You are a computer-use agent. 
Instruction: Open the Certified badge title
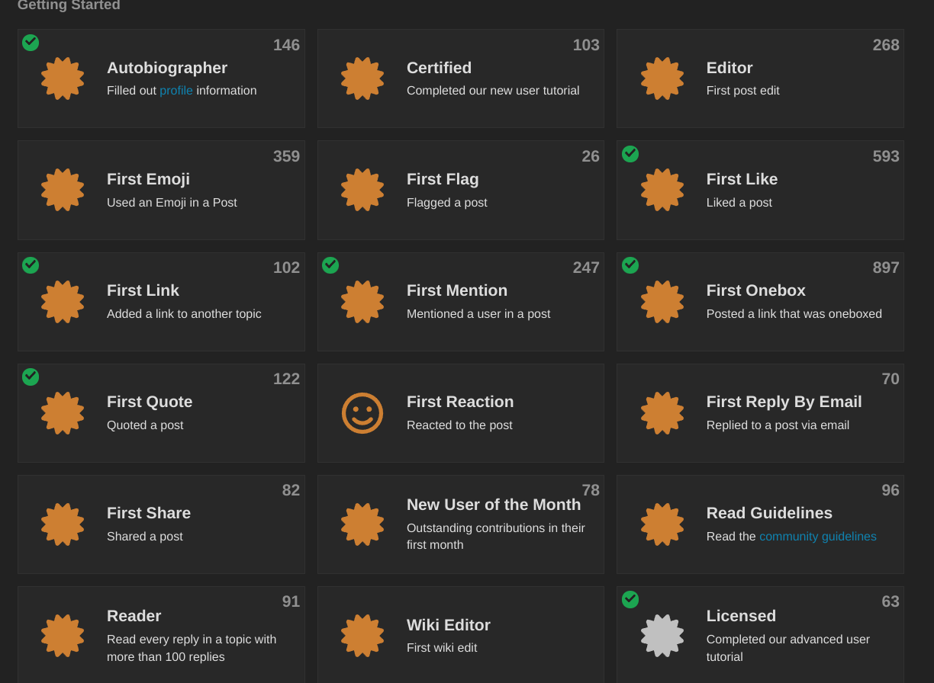tap(439, 68)
